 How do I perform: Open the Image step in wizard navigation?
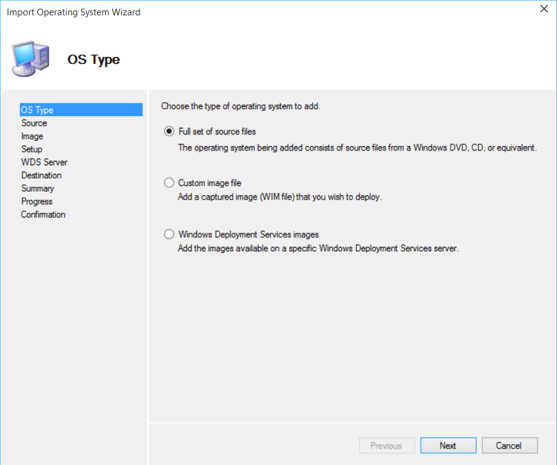coord(32,136)
